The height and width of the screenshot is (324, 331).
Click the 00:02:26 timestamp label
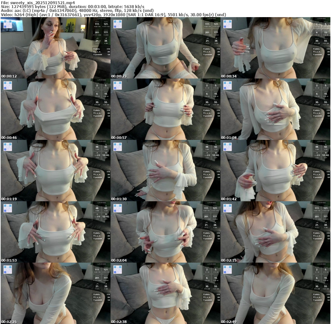coord(8,321)
